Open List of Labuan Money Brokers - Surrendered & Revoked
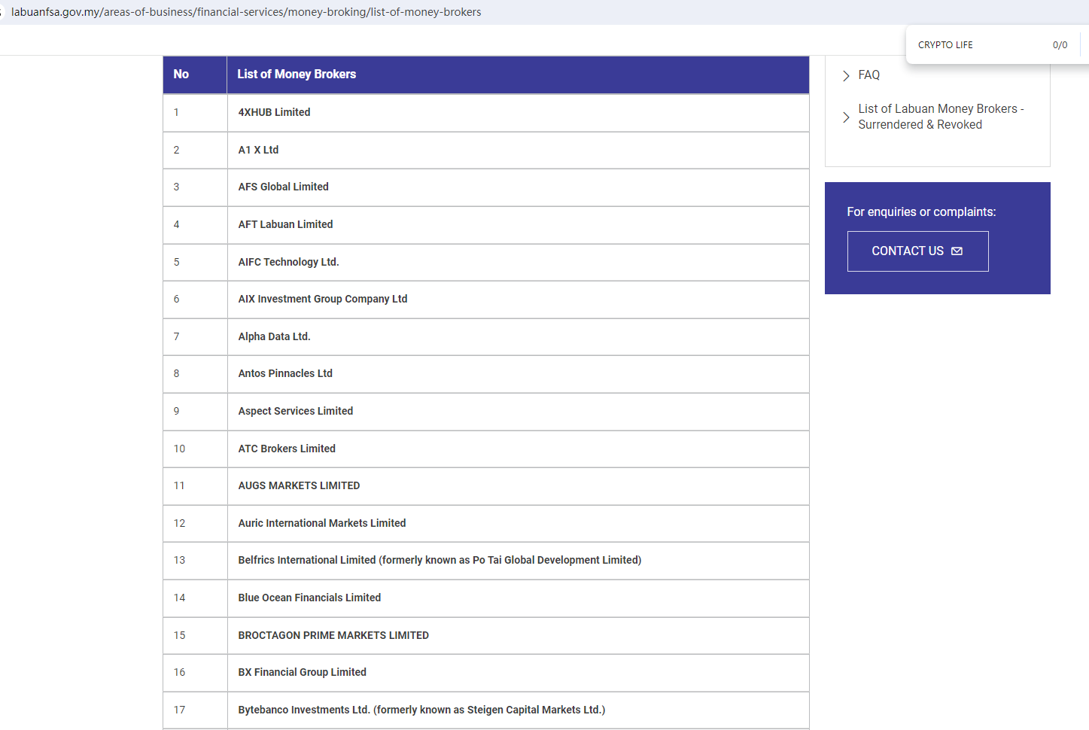The height and width of the screenshot is (730, 1089). tap(941, 117)
